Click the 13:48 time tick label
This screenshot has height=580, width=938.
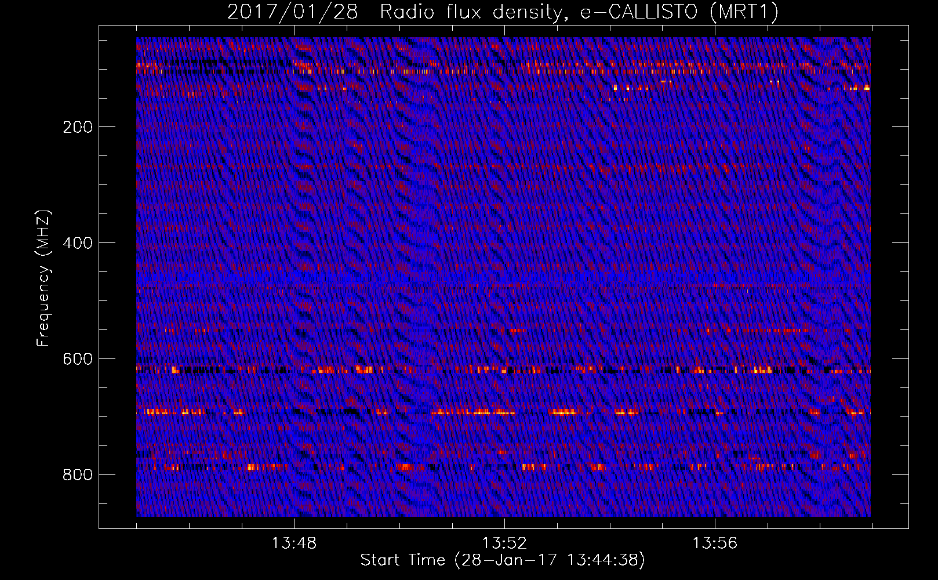(295, 543)
